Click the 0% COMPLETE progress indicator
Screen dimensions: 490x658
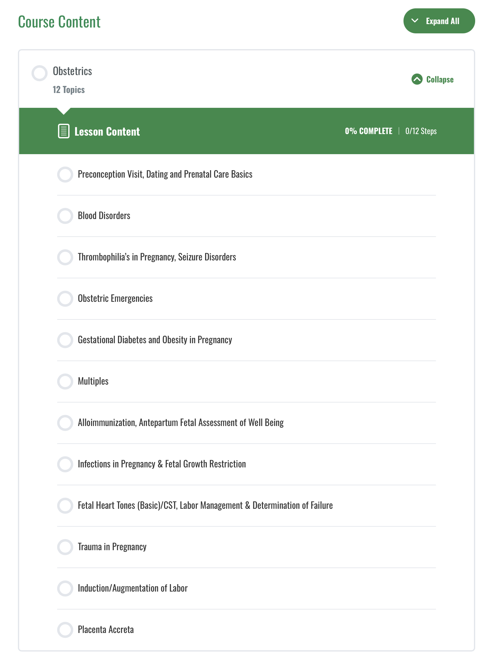pyautogui.click(x=368, y=131)
